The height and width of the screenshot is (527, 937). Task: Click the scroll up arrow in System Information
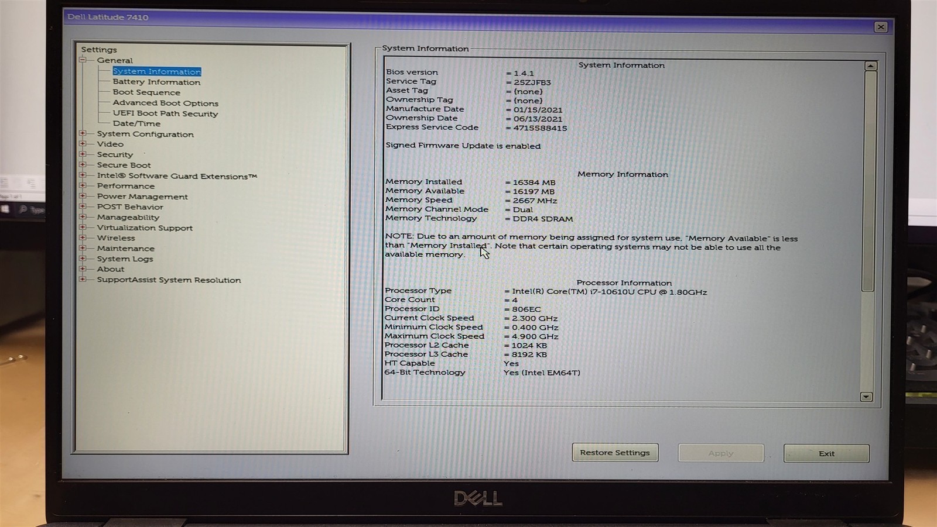coord(870,66)
